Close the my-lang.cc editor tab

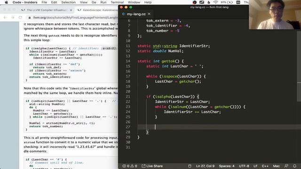click(149, 14)
